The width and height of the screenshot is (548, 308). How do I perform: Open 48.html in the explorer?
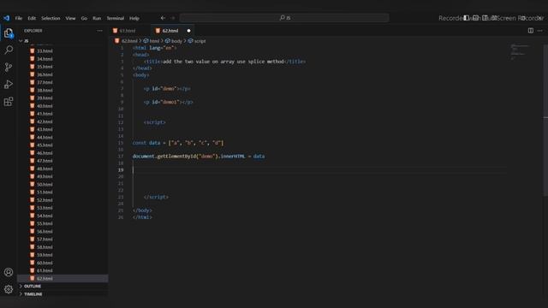tap(45, 169)
